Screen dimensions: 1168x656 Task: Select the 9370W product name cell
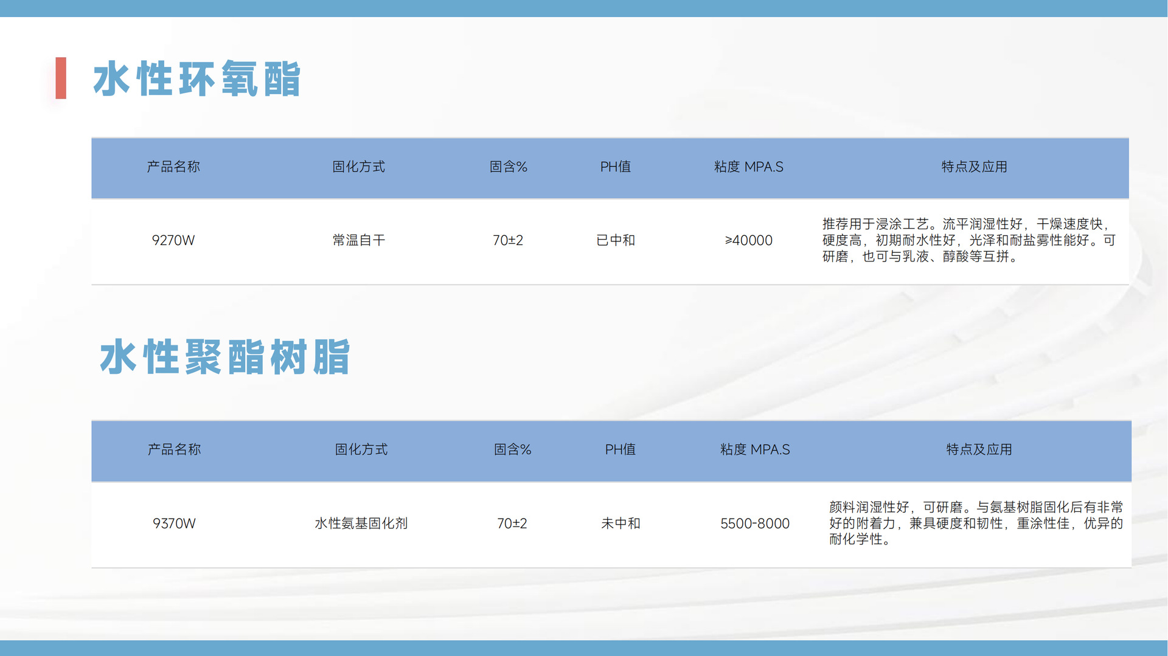coord(174,523)
